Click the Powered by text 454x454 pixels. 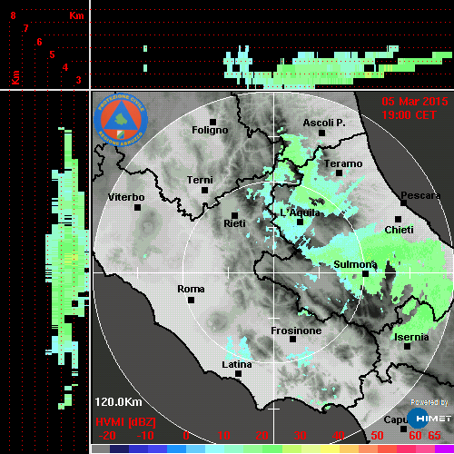tap(429, 402)
